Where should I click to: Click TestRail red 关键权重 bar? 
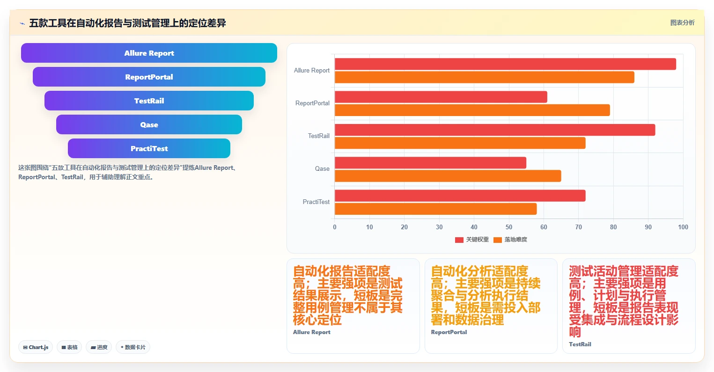point(495,130)
